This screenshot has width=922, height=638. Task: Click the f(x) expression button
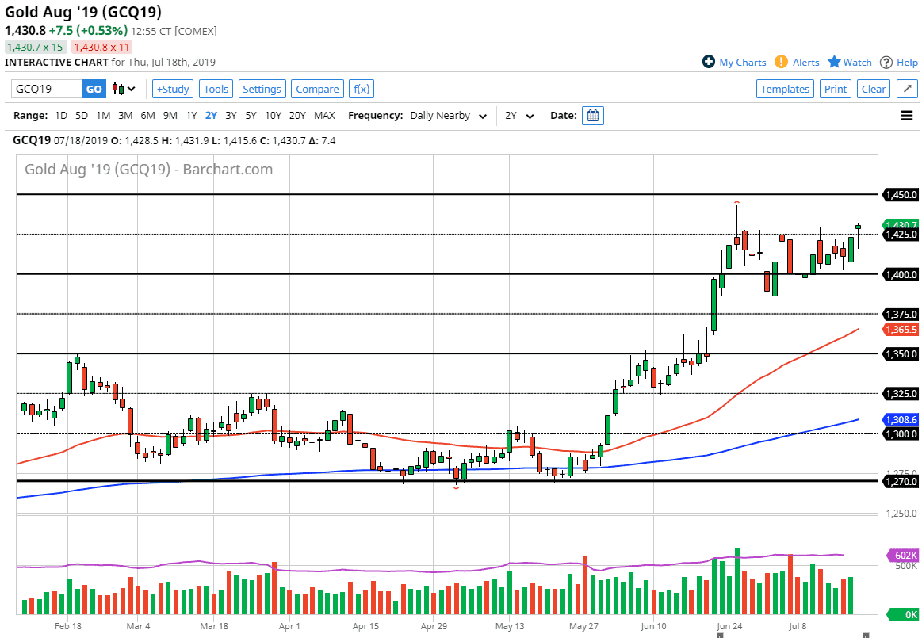361,89
